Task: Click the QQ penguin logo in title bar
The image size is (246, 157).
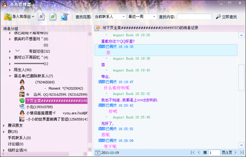Action: tap(5, 4)
